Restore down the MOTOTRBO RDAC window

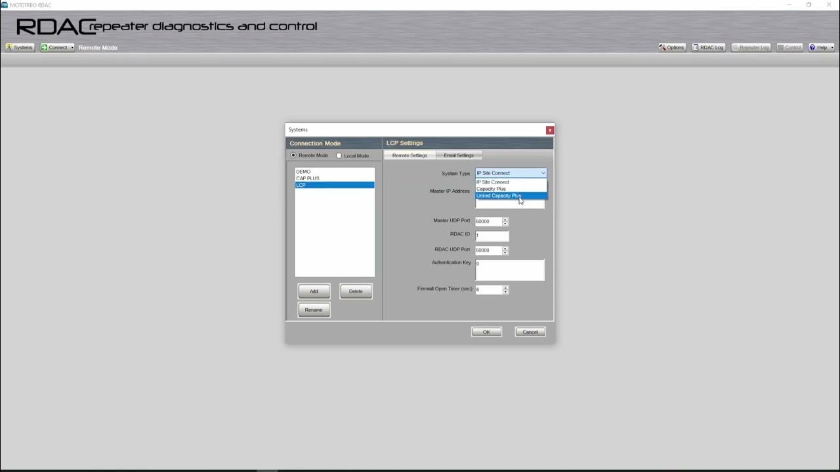[809, 5]
